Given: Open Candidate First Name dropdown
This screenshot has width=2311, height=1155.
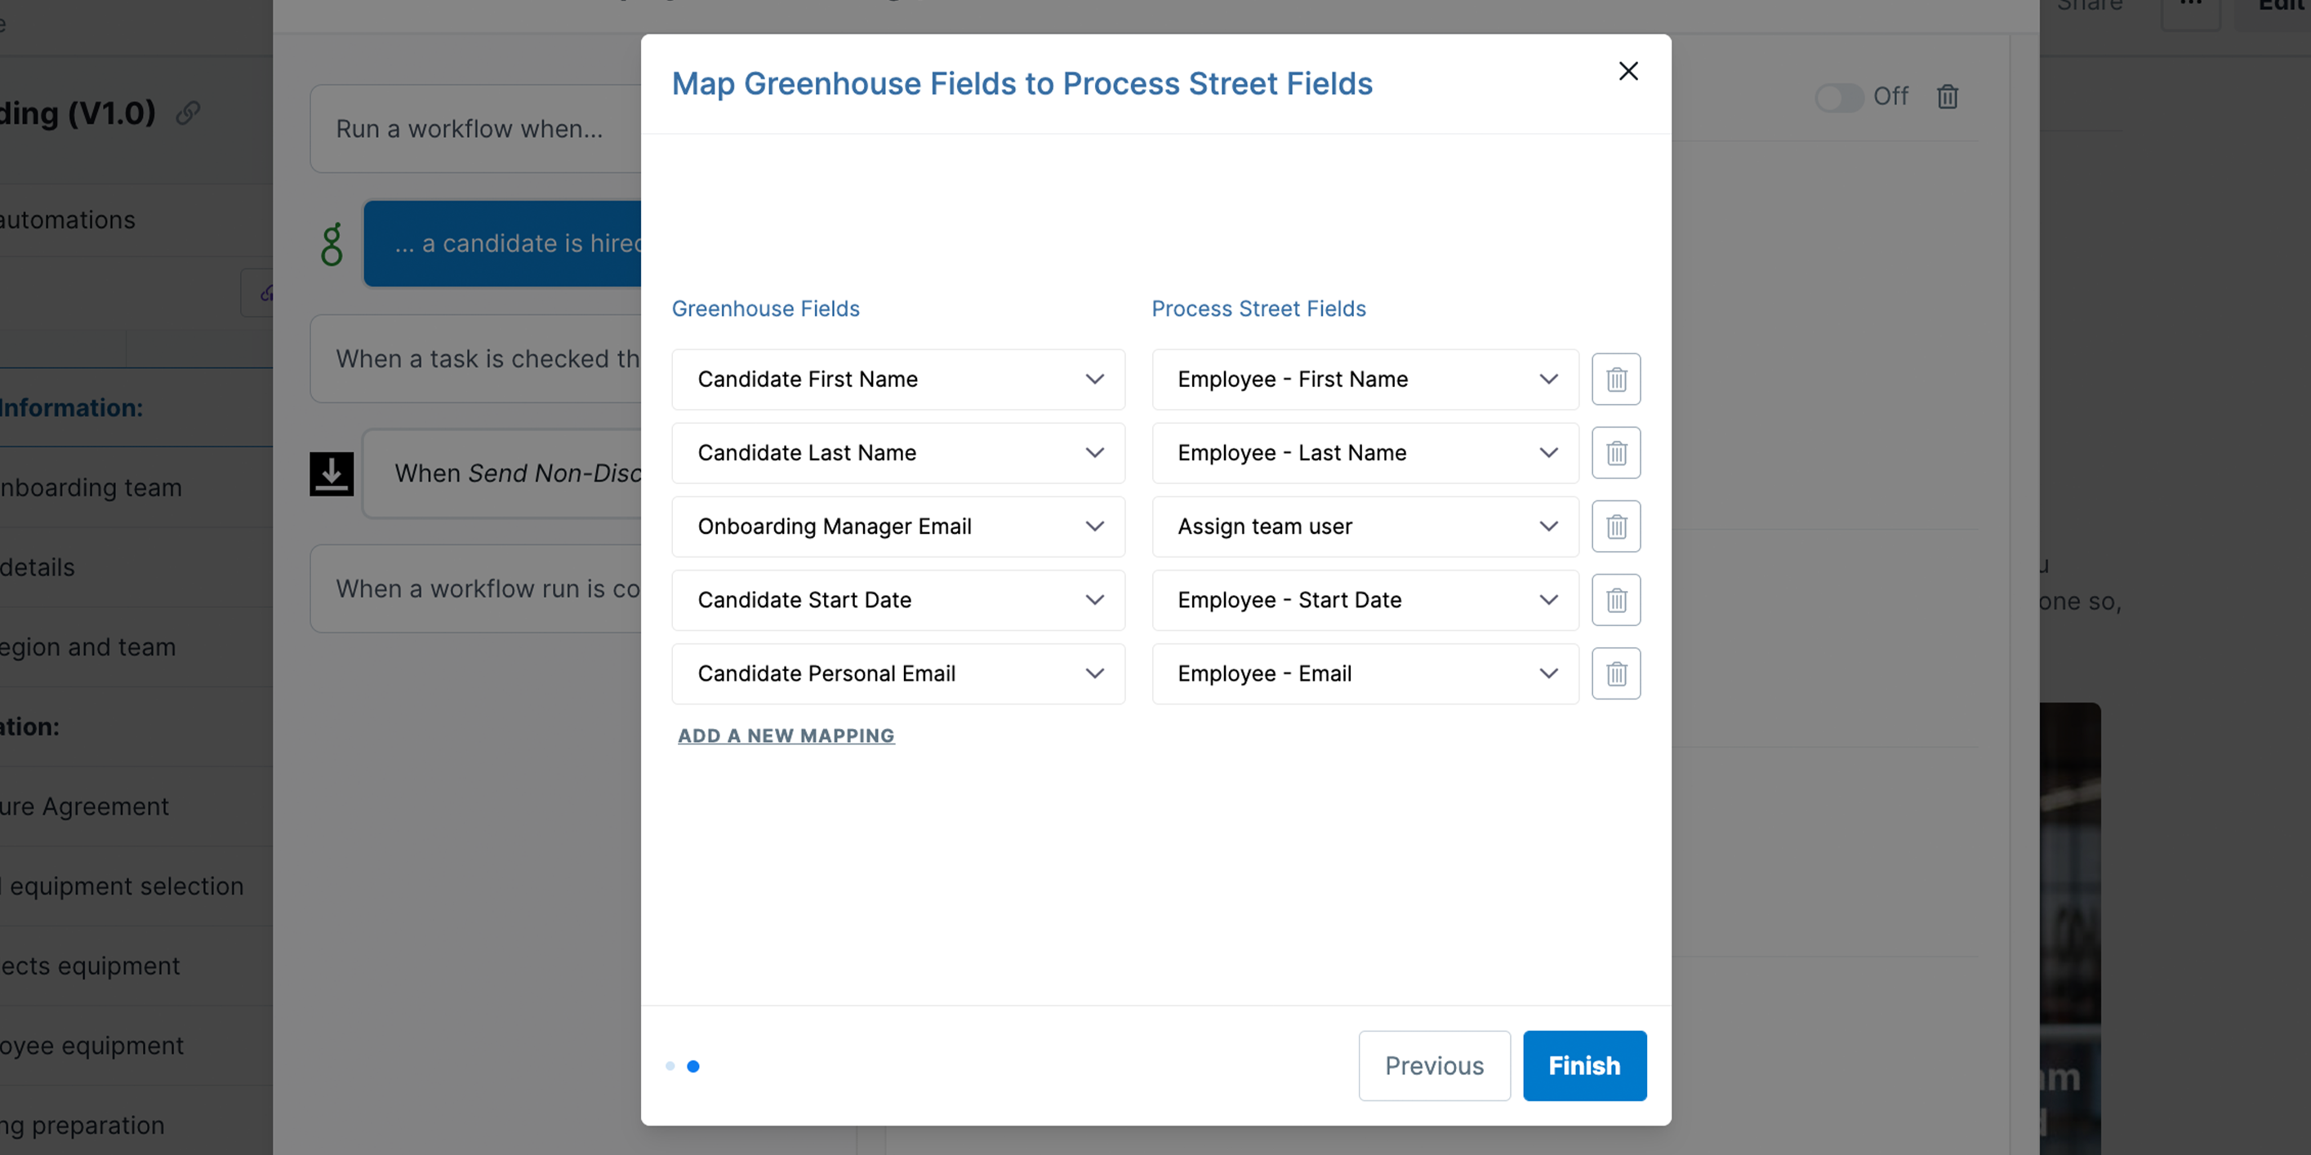Looking at the screenshot, I should pos(898,380).
